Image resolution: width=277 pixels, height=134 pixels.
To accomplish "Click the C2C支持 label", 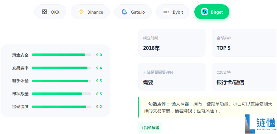I will pos(224,72).
